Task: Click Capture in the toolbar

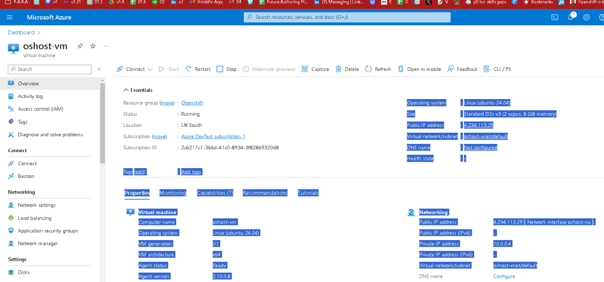Action: [315, 69]
